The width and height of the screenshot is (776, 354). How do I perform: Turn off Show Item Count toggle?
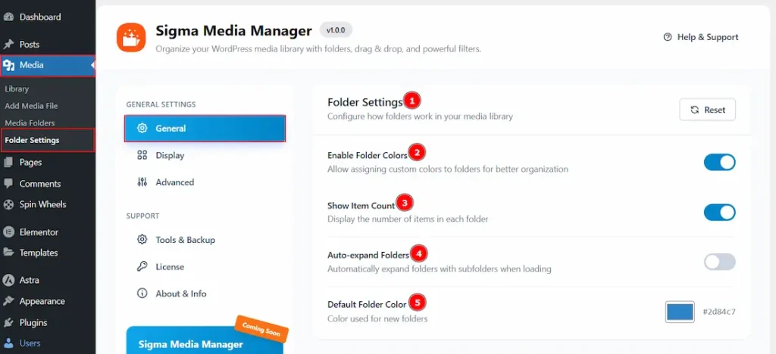click(720, 213)
